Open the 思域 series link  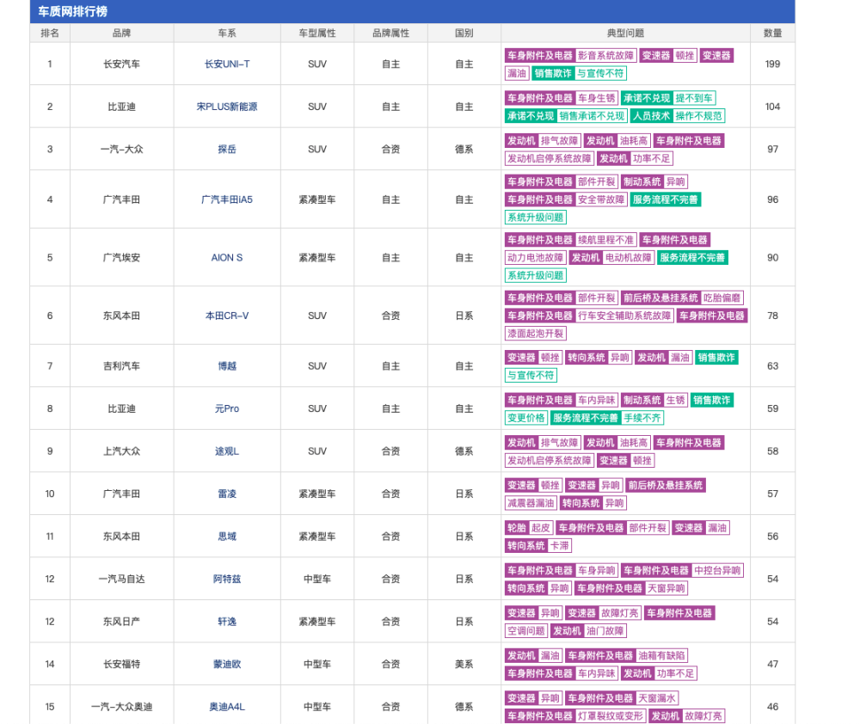227,537
